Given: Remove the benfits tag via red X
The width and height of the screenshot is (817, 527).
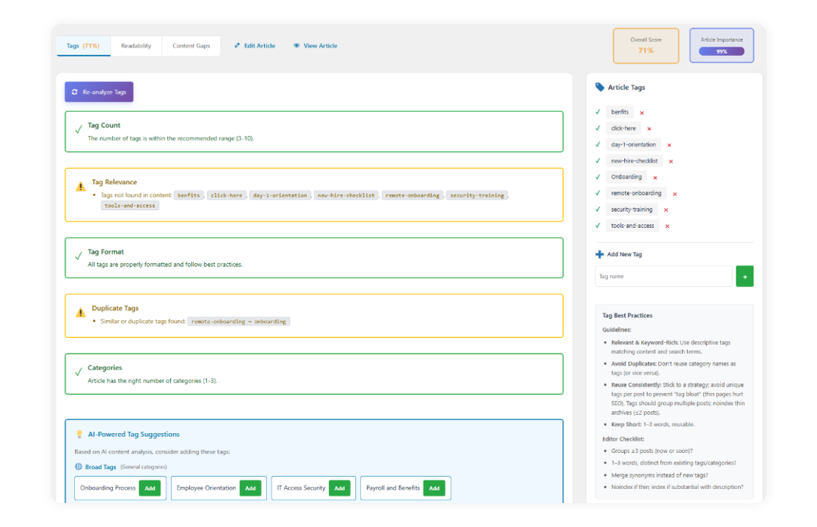Looking at the screenshot, I should pos(642,113).
